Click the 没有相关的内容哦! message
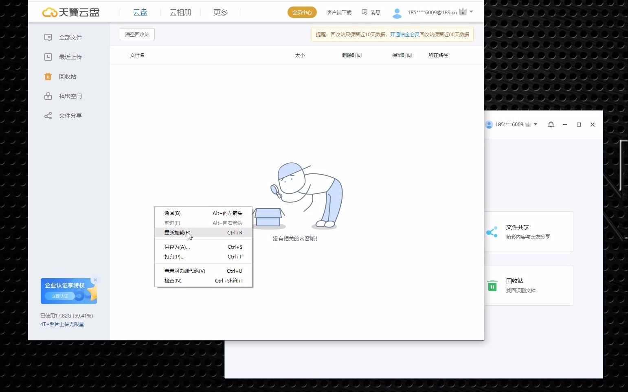The width and height of the screenshot is (628, 392). coord(295,239)
